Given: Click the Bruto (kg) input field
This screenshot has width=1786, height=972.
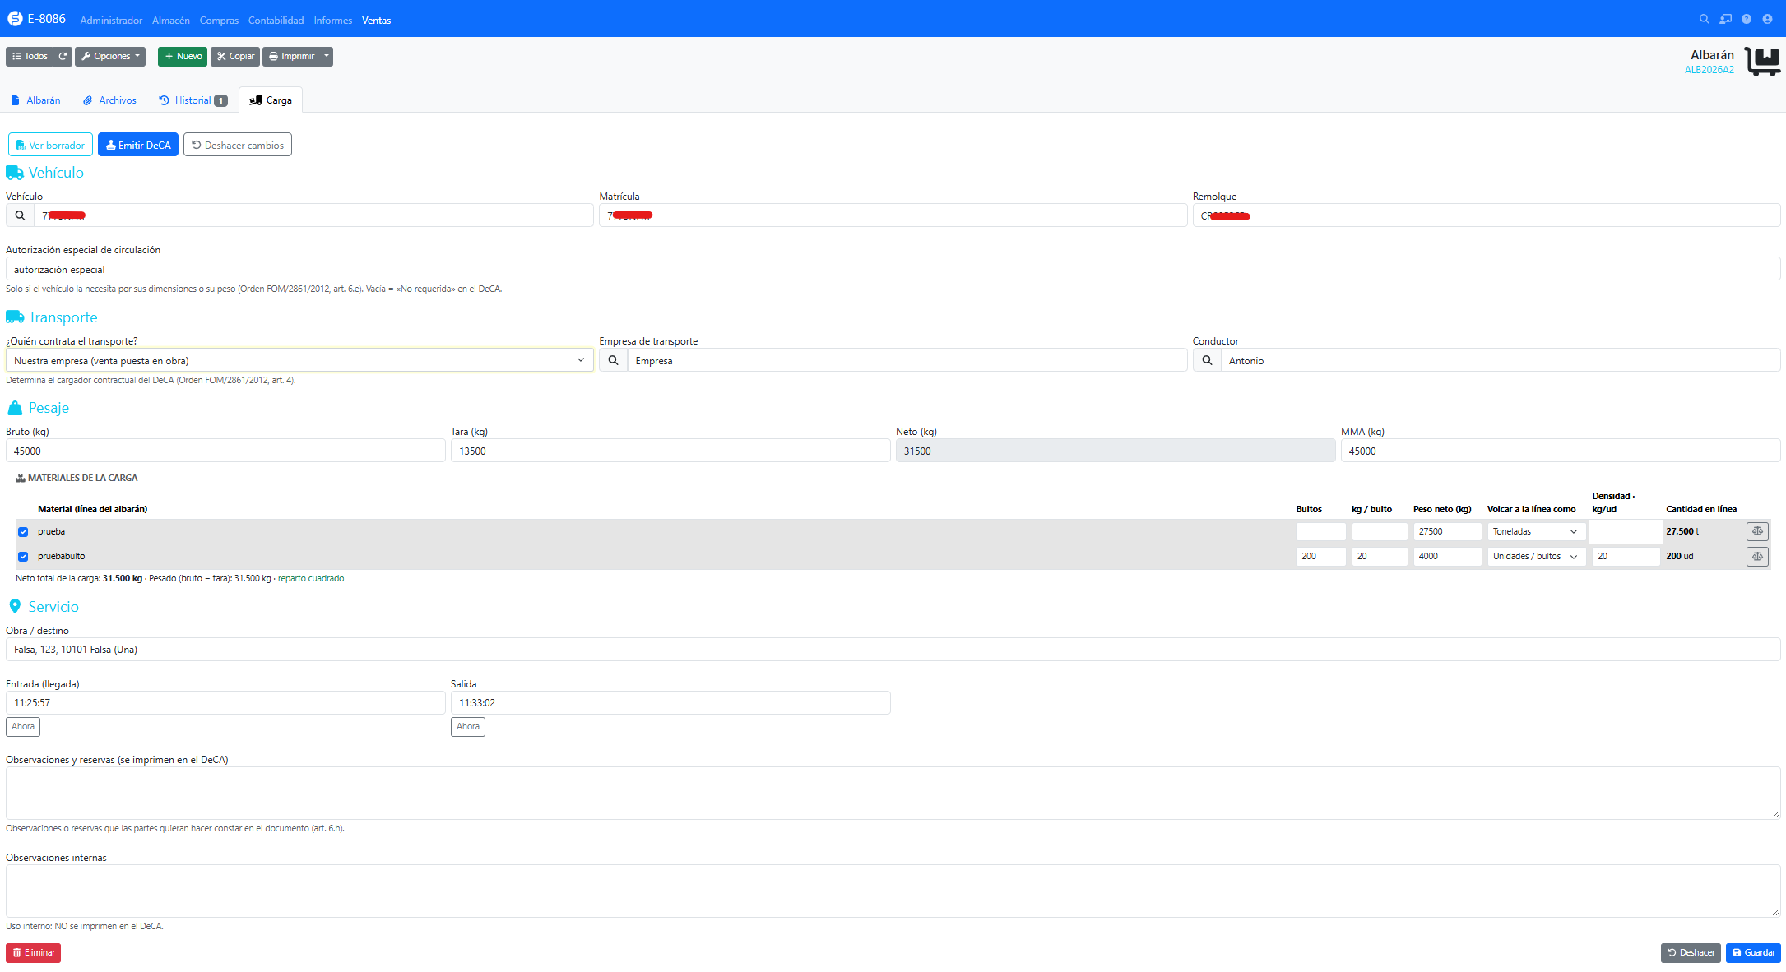Looking at the screenshot, I should (x=225, y=451).
